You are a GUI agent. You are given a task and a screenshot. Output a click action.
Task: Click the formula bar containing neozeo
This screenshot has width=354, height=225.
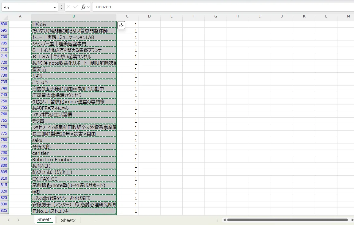tap(224, 7)
